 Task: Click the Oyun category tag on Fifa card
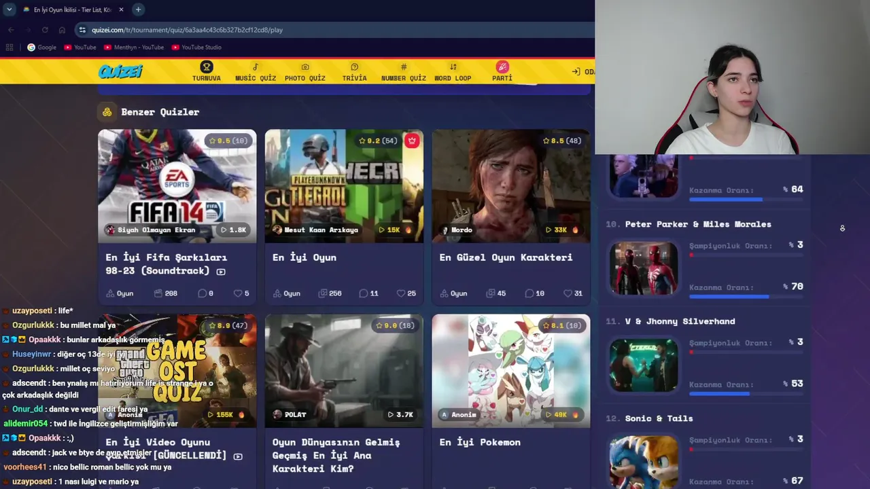click(120, 293)
